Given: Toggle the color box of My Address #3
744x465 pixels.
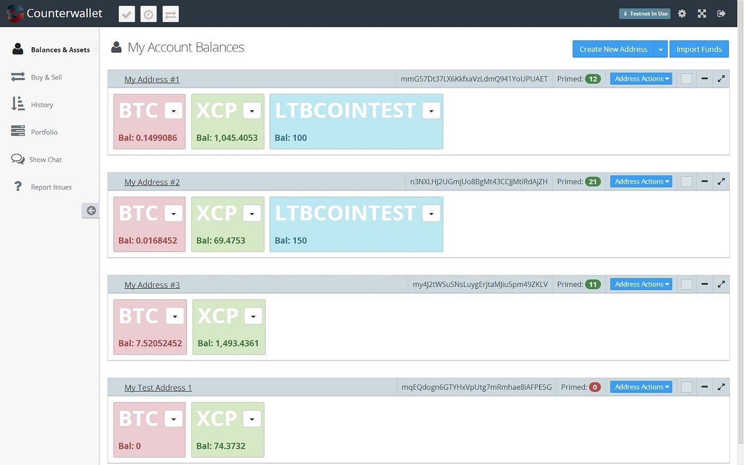Looking at the screenshot, I should click(687, 284).
